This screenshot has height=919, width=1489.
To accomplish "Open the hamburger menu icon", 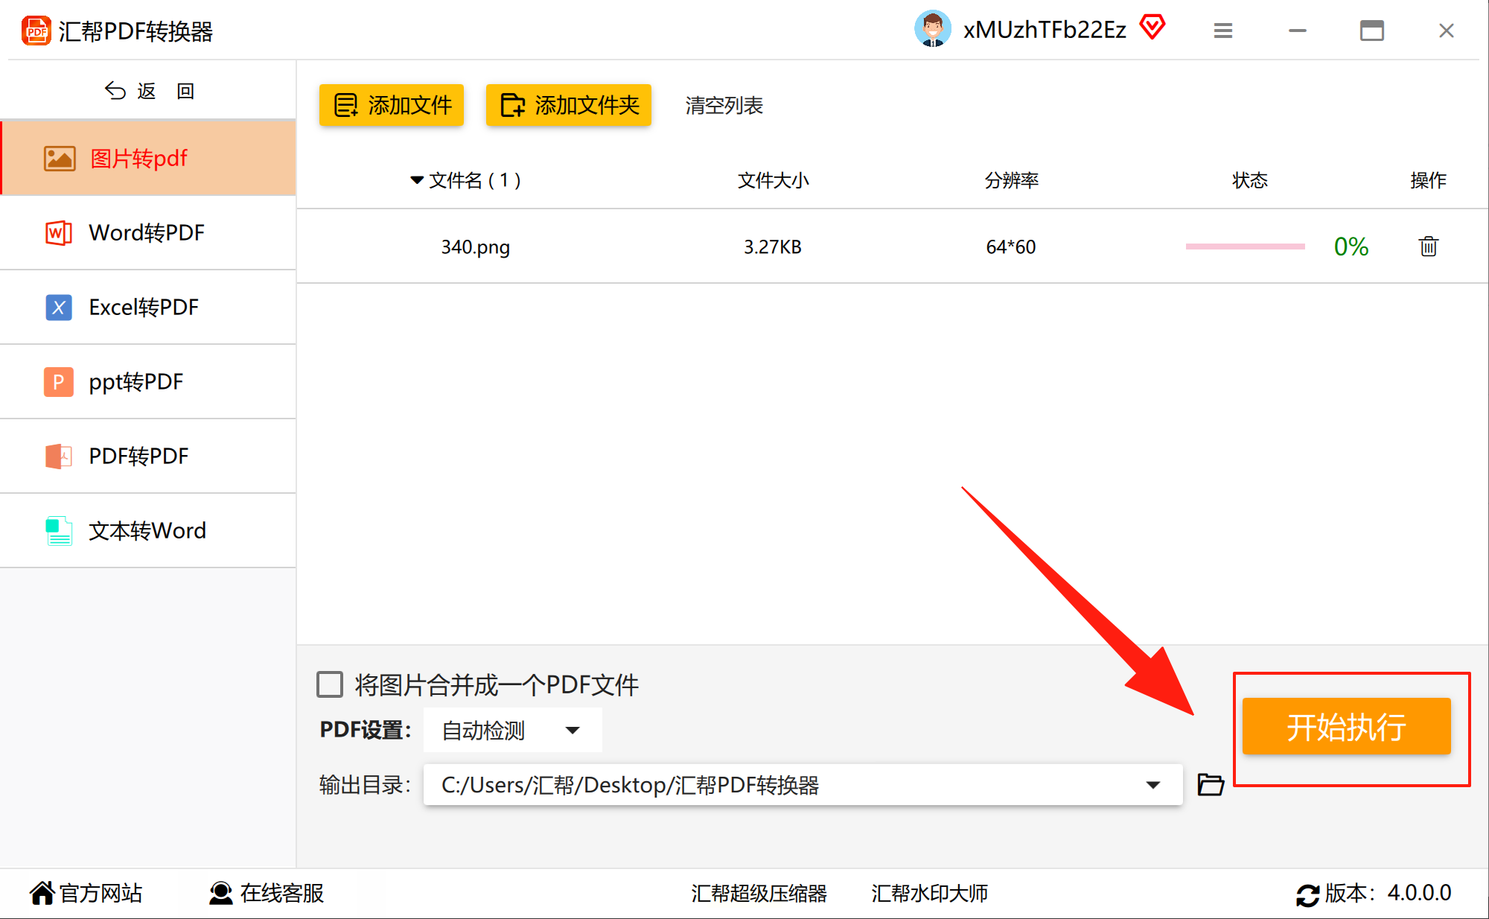I will tap(1223, 31).
